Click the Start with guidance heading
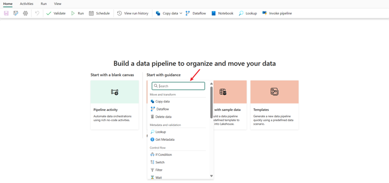This screenshot has width=389, height=183. point(164,75)
